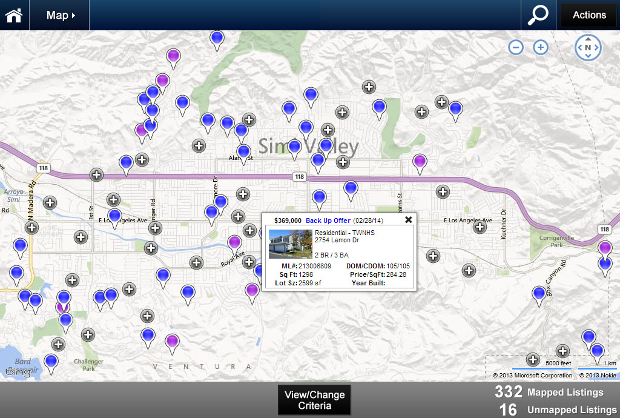620x418 pixels.
Task: Select the blue pin beside Box Canyon Rd
Action: pyautogui.click(x=539, y=294)
